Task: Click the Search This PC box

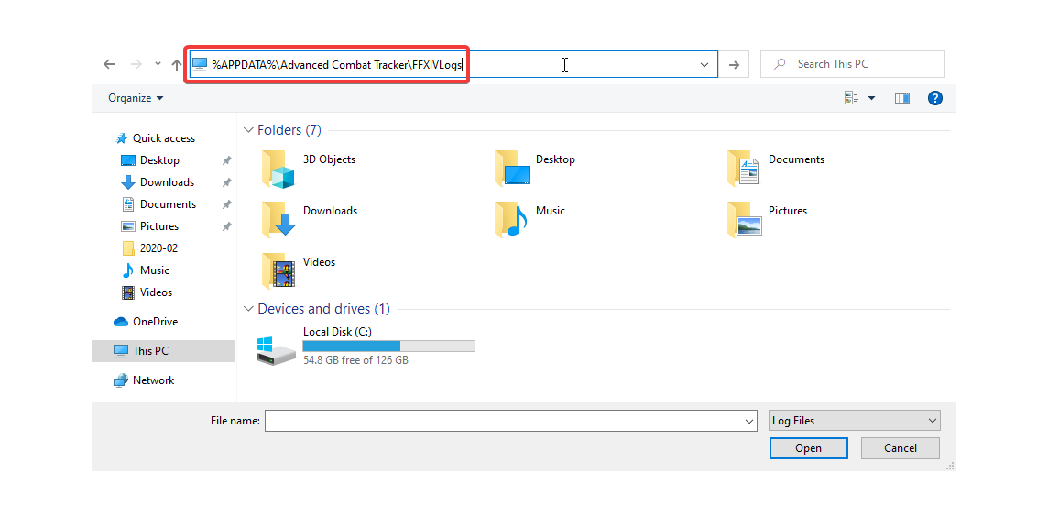Action: click(x=852, y=64)
